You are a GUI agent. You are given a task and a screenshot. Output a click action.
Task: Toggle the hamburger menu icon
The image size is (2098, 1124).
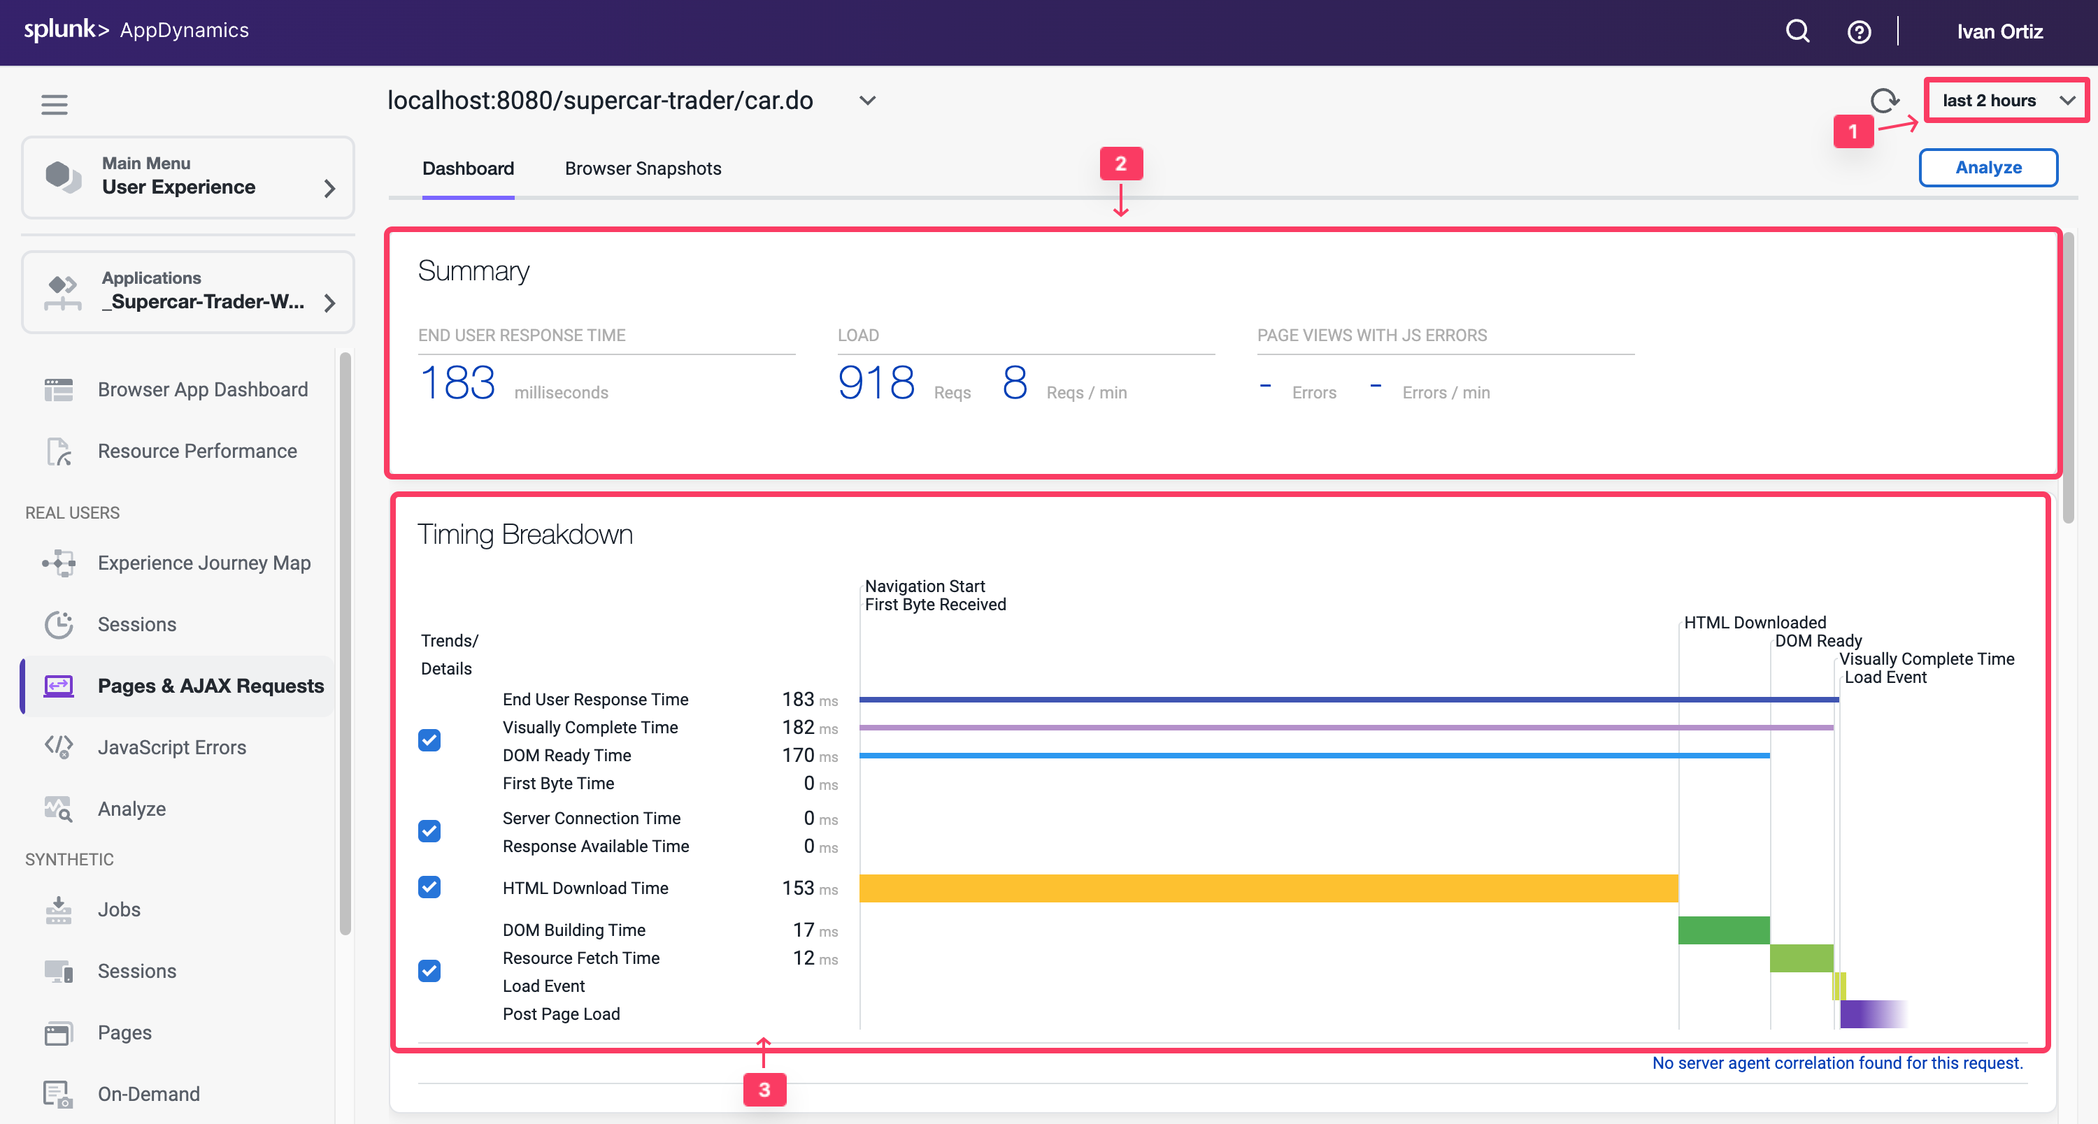(x=55, y=104)
